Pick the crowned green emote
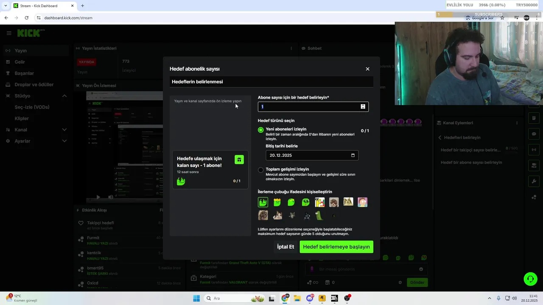The width and height of the screenshot is (543, 305). coord(277,202)
